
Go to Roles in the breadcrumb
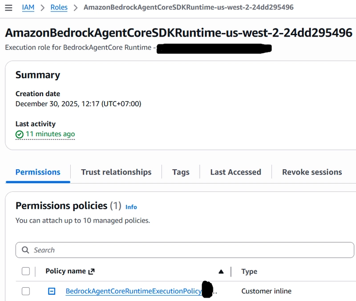[59, 8]
